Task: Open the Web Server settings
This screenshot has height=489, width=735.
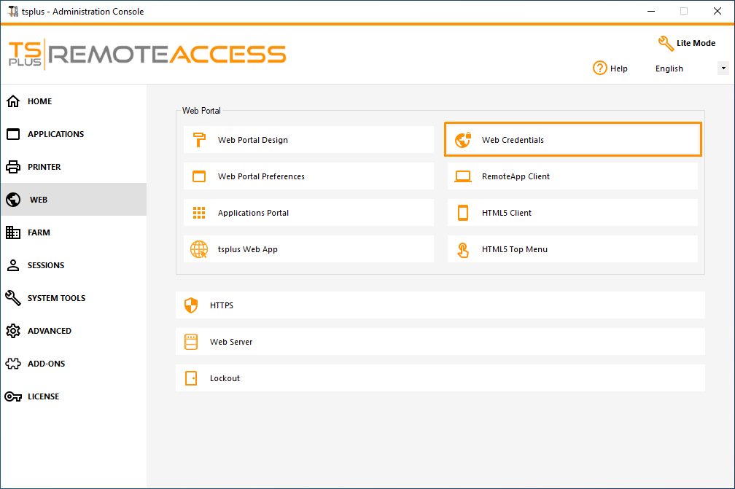Action: pyautogui.click(x=440, y=342)
